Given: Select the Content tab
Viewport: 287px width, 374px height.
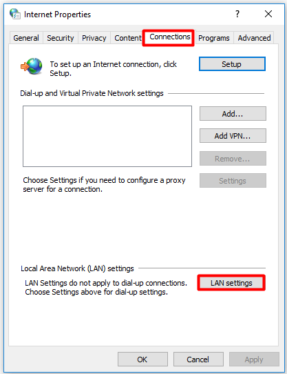Looking at the screenshot, I should (127, 38).
